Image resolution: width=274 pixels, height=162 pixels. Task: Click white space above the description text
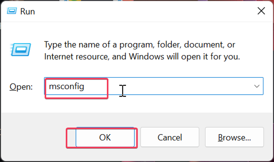tap(137, 29)
